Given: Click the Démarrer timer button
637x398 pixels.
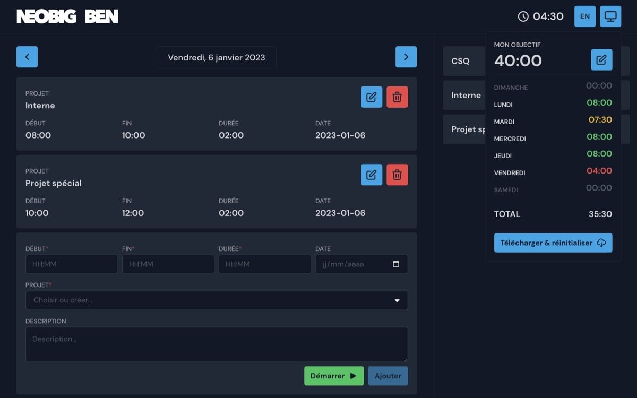Looking at the screenshot, I should tap(334, 376).
